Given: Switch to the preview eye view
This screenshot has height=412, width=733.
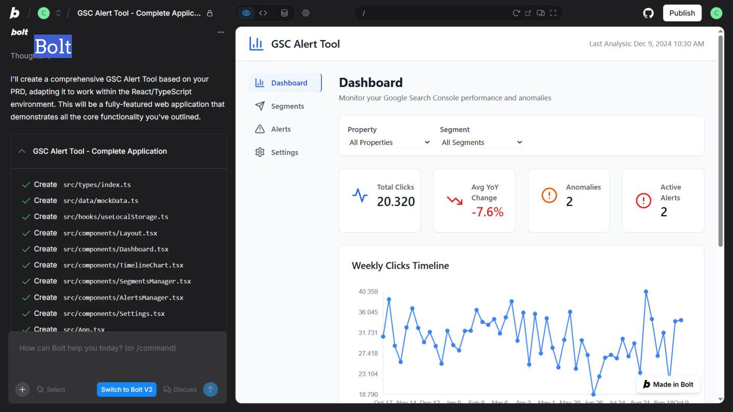Looking at the screenshot, I should pyautogui.click(x=246, y=13).
